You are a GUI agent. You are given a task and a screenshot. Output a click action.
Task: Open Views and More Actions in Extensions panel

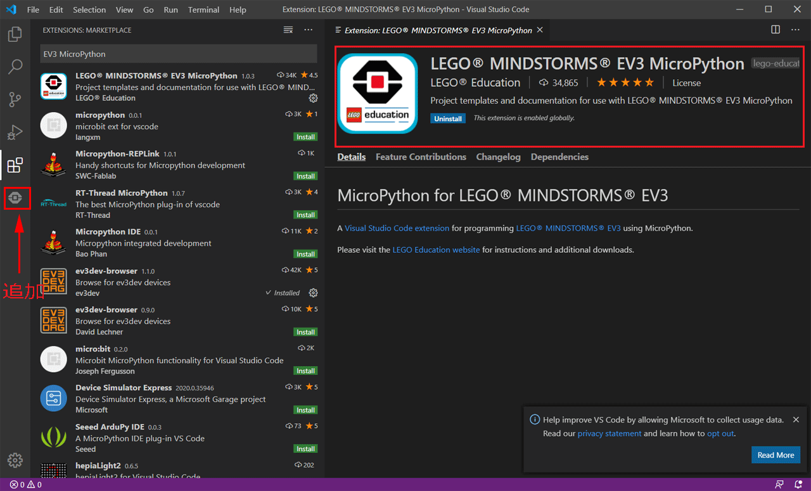309,30
